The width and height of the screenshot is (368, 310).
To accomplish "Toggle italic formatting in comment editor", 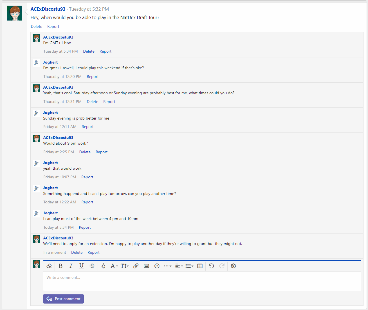I will [x=71, y=266].
